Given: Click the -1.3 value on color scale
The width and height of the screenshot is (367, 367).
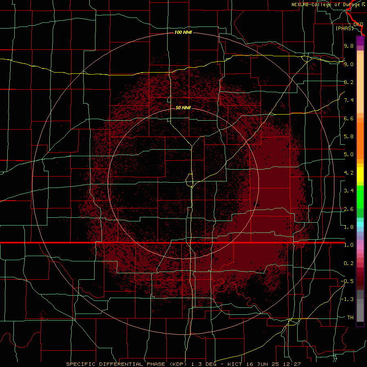Looking at the screenshot, I should tap(347, 299).
